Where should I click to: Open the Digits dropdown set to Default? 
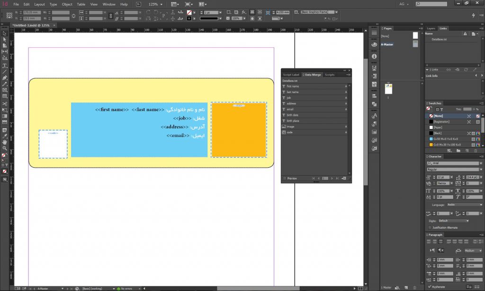[x=467, y=221]
